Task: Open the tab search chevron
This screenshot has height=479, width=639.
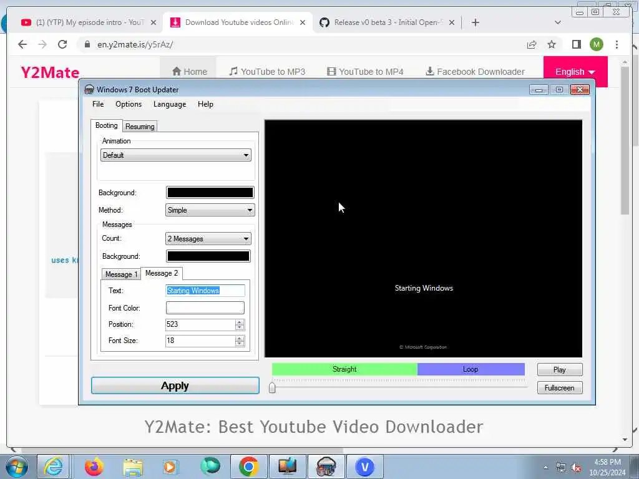Action: 558,22
